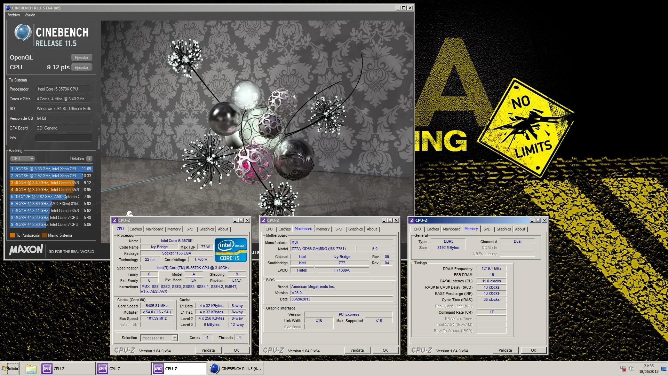Select ranking row 9 with score 5.06
This screenshot has height=376, width=668.
(x=51, y=225)
